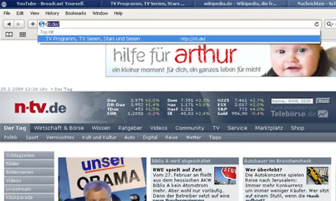Open the Der Tag section

[x=15, y=128]
